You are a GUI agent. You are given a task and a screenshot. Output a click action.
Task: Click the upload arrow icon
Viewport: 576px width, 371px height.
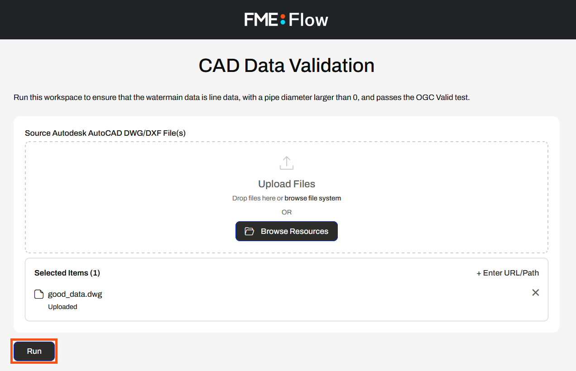287,163
